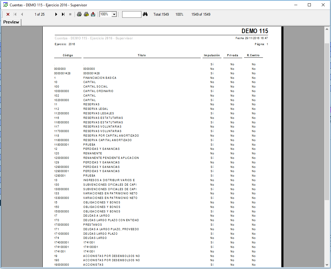Click the stop loading square icon
331x269 pixels.
(70, 14)
